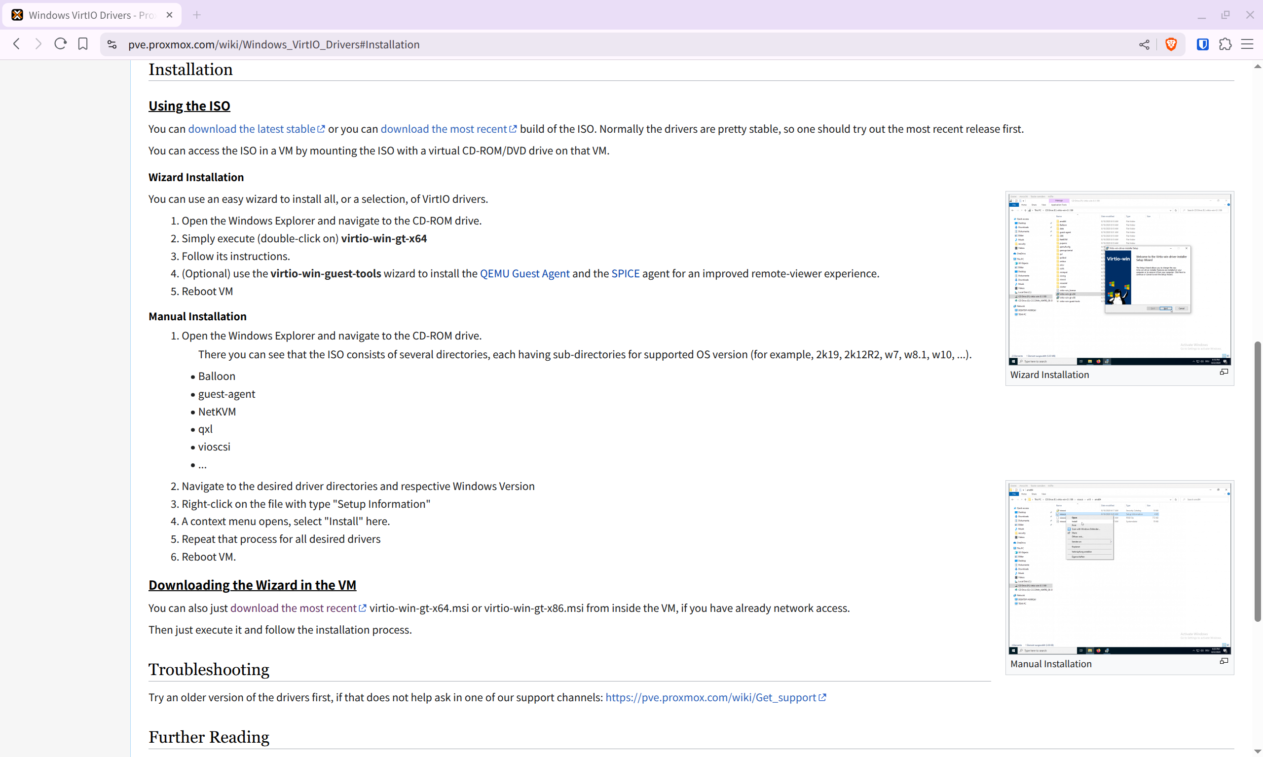Open the Bitwarden extension icon

(1202, 44)
